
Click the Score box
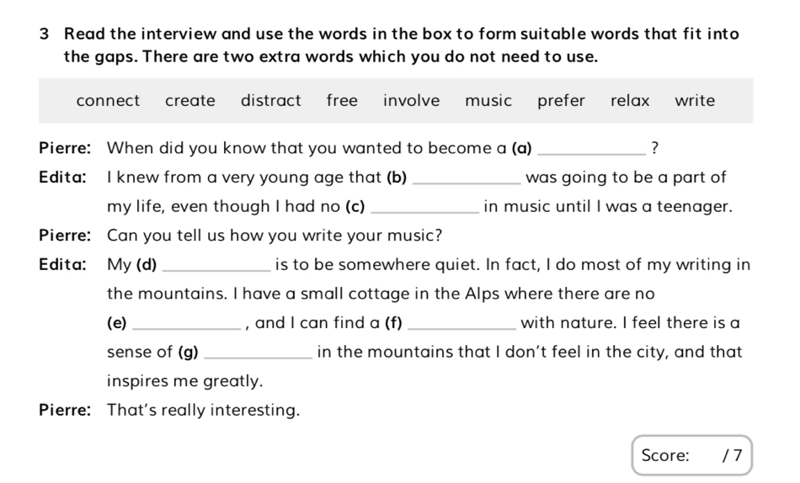coord(691,456)
